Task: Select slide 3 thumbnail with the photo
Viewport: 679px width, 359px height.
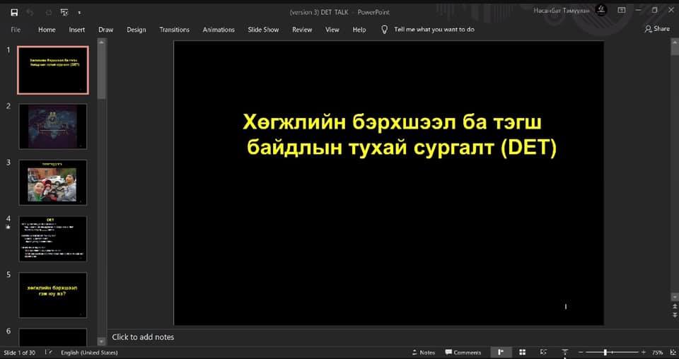Action: click(53, 182)
